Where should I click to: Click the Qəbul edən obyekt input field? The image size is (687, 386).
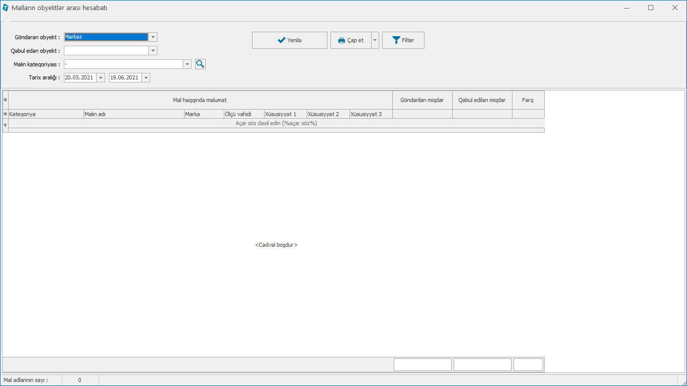(x=106, y=50)
